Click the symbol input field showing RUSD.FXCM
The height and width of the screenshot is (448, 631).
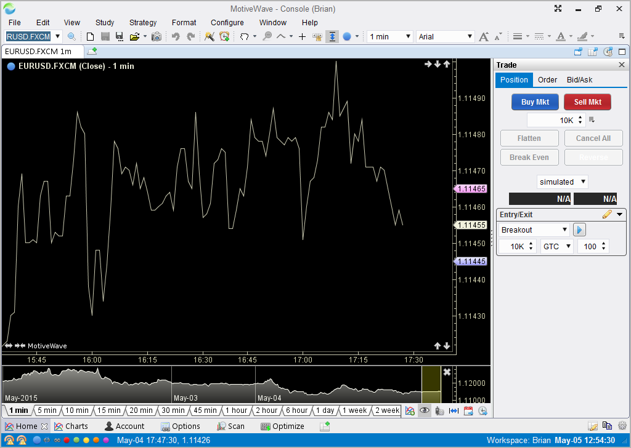[x=28, y=36]
